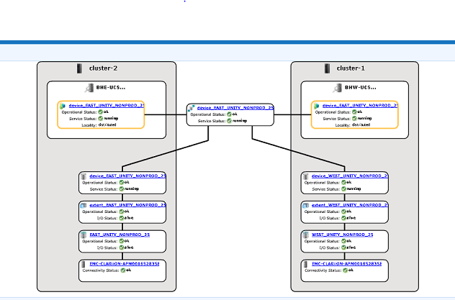Select the BHW-UCS storage view icon

(x=338, y=88)
